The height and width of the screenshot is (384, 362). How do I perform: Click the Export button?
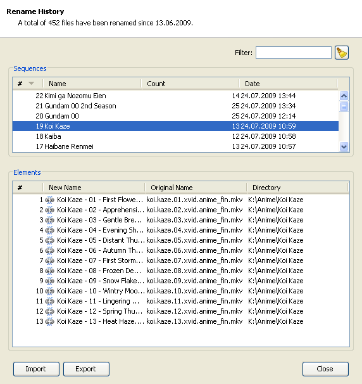click(86, 369)
